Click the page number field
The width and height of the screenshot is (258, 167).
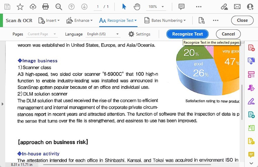98,7
